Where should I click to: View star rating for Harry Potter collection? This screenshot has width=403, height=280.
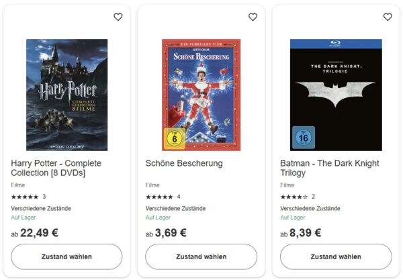click(25, 197)
